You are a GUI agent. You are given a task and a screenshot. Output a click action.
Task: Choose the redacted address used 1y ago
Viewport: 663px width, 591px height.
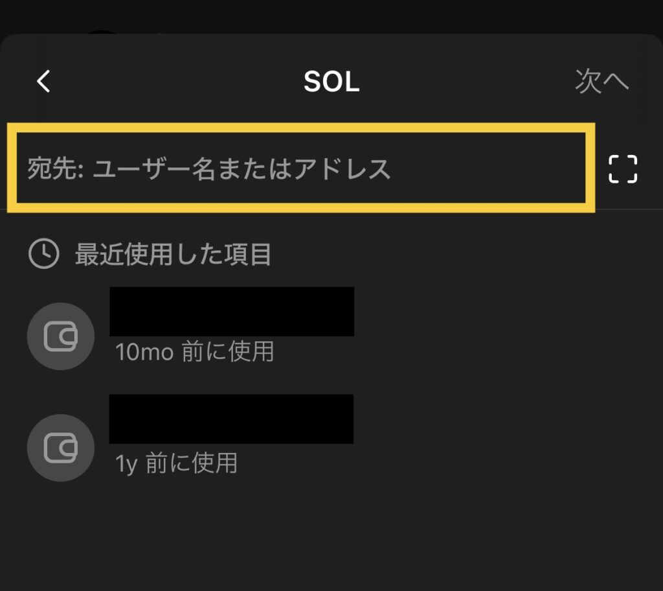tap(231, 419)
